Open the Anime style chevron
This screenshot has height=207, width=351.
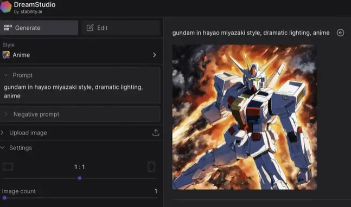point(154,55)
